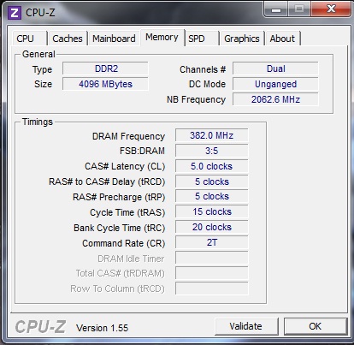Select the NB Frequency value 2062.6 MHz
The height and width of the screenshot is (345, 354).
[275, 99]
